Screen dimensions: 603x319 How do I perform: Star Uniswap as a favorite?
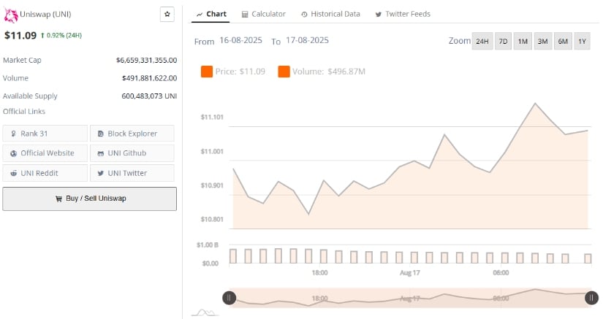(x=167, y=14)
